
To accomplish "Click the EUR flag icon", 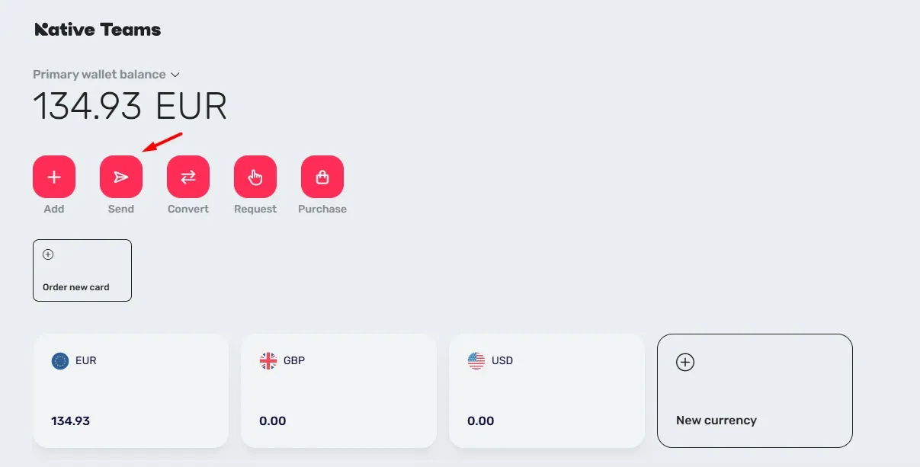I will coord(60,360).
